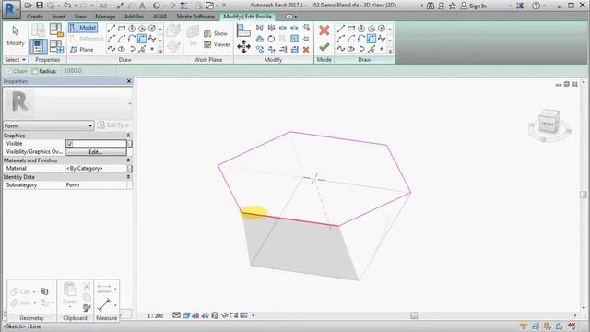Click the Detail Level icon next to 1:200
590x332 pixels.
tap(176, 315)
